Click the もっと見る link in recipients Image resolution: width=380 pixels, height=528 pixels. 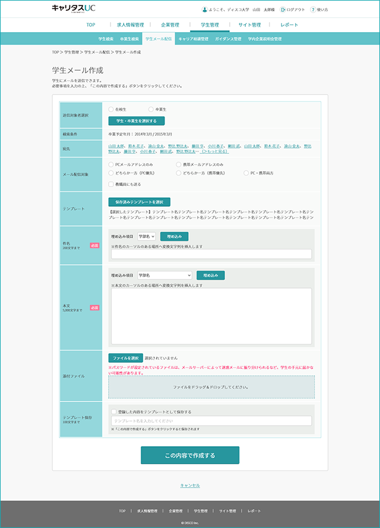tap(214, 151)
